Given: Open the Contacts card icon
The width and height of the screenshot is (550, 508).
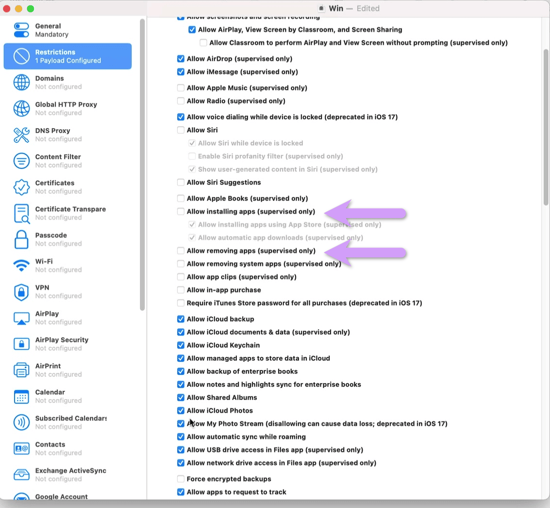Looking at the screenshot, I should point(21,448).
